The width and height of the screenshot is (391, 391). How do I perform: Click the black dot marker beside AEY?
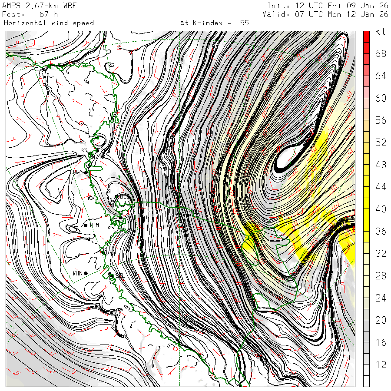[x=86, y=172]
